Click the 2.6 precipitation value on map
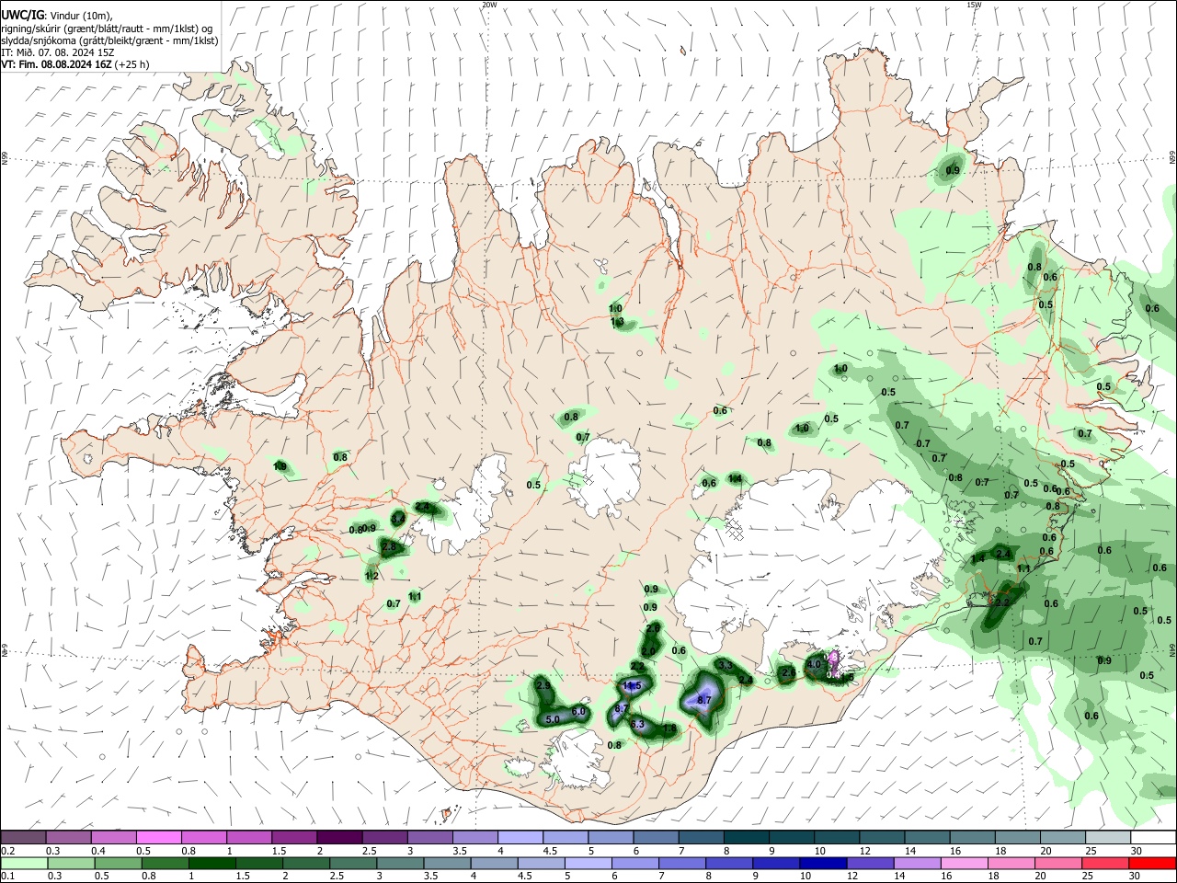Screen dimensions: 1177x883 pos(788,672)
